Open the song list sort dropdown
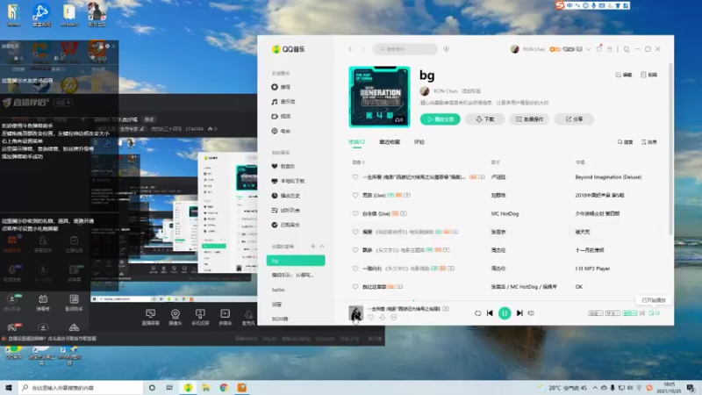The height and width of the screenshot is (395, 702). click(648, 142)
